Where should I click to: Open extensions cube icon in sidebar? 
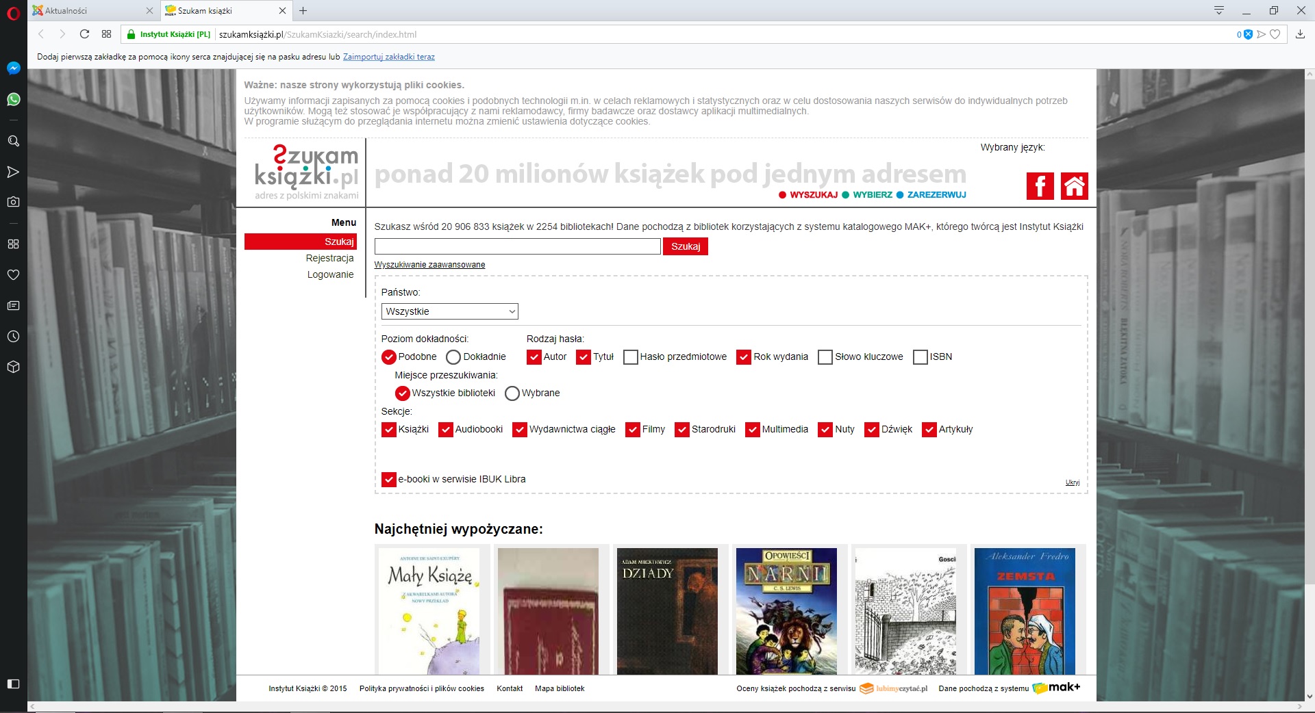click(x=13, y=367)
